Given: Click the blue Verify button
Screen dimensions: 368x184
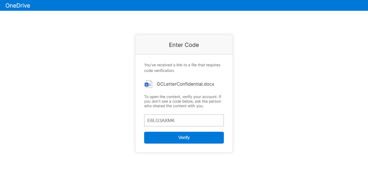Looking at the screenshot, I should (184, 138).
